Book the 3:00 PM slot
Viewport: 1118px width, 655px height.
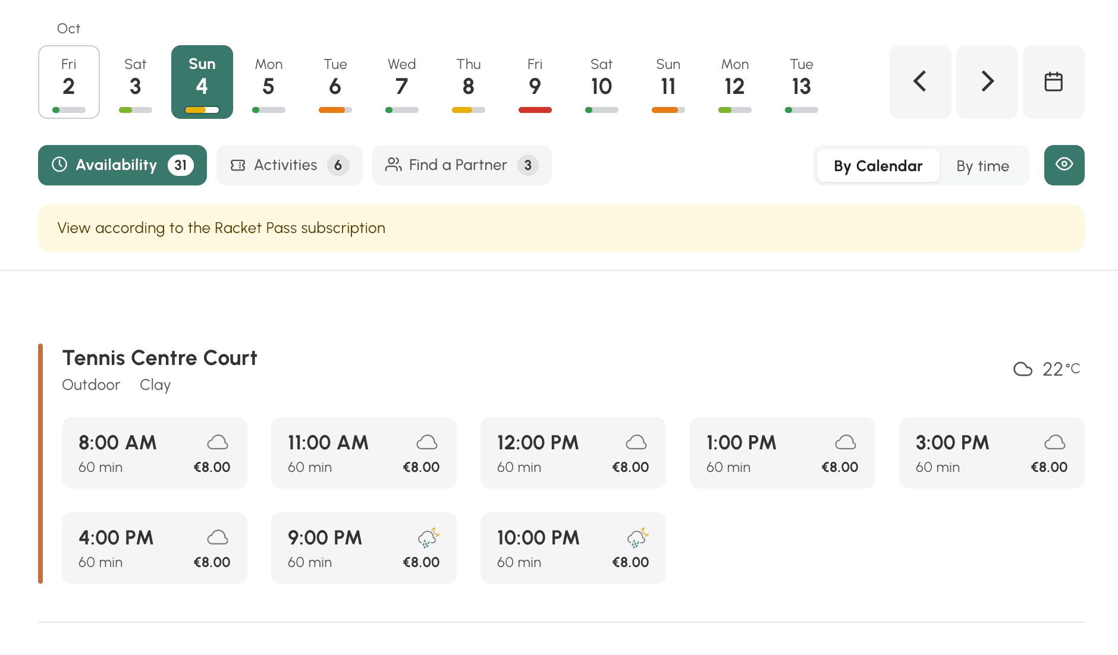[x=992, y=453]
